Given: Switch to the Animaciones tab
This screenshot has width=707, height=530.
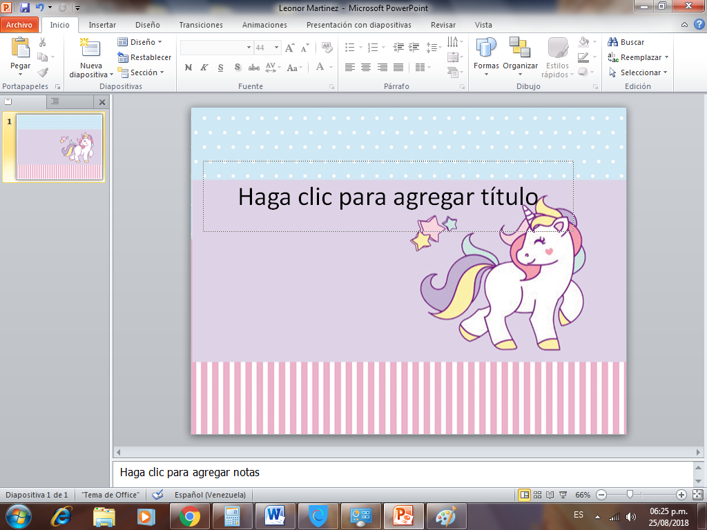Looking at the screenshot, I should (x=264, y=25).
